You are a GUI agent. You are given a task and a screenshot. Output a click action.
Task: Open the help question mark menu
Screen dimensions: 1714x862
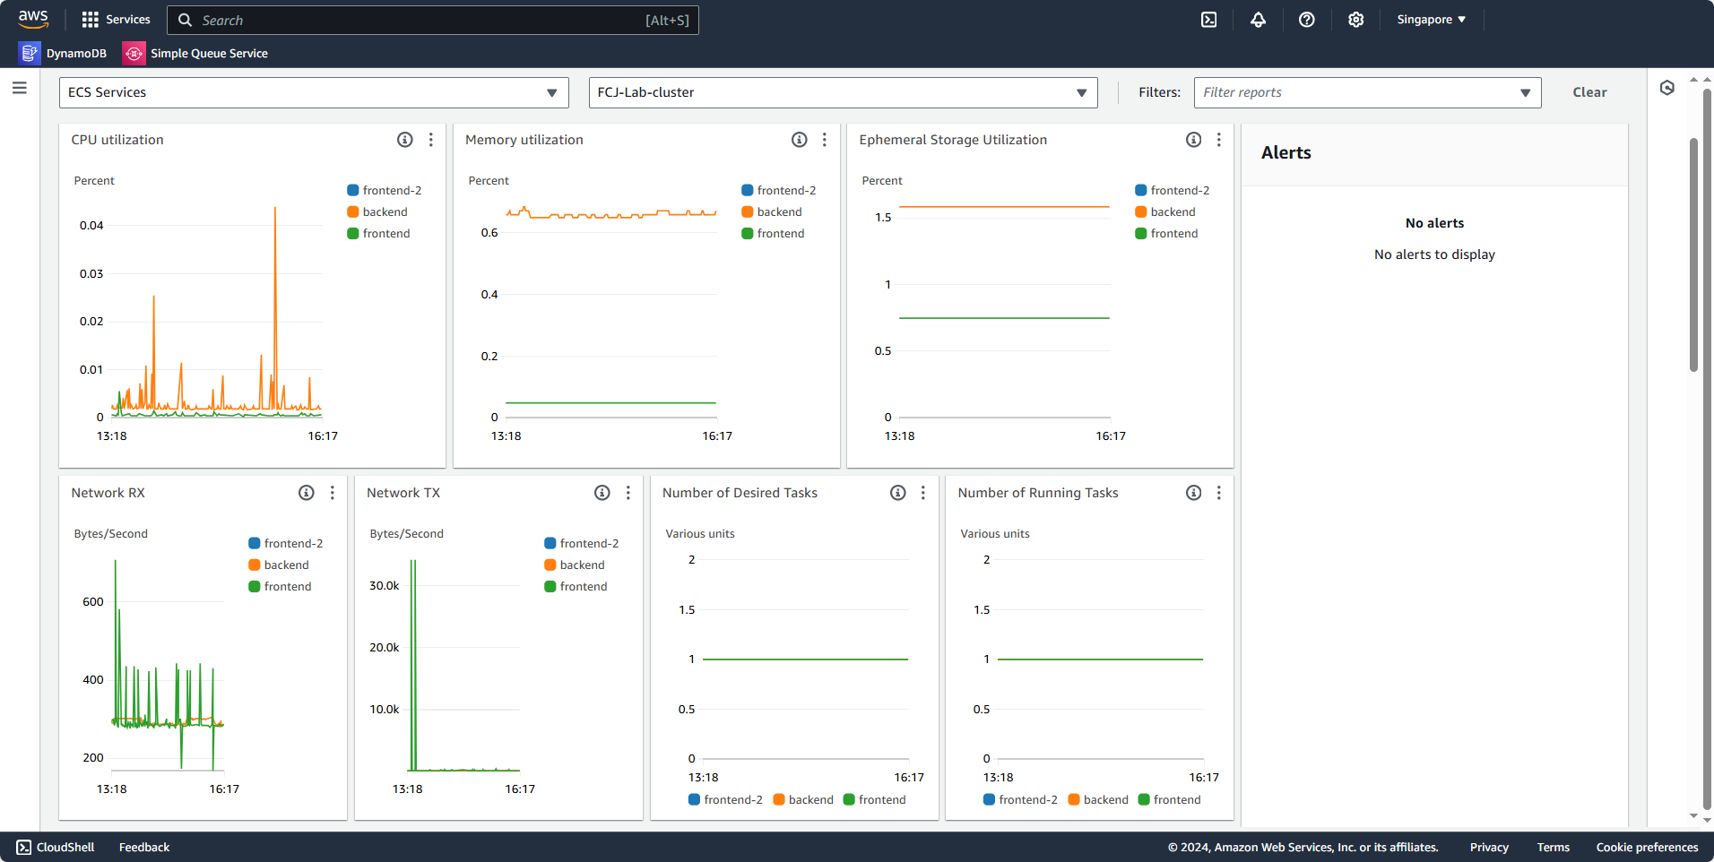point(1307,20)
